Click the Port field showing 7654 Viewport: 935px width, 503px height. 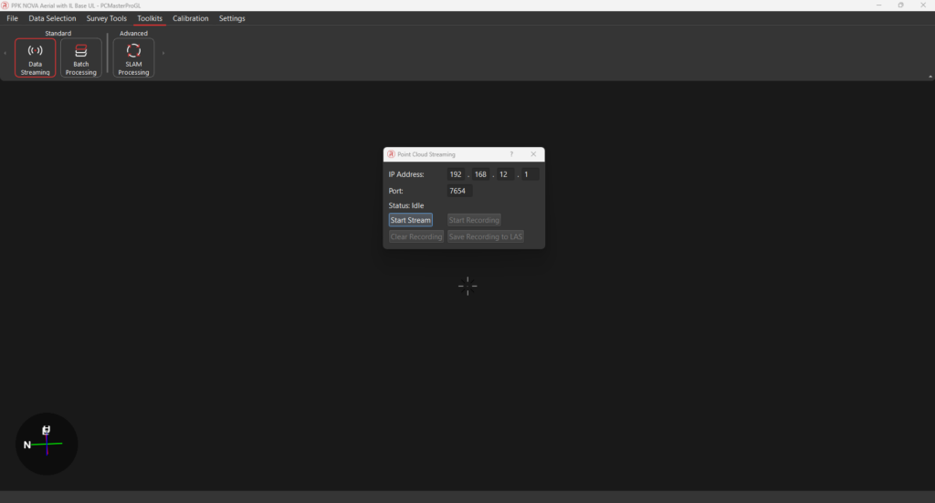tap(459, 191)
